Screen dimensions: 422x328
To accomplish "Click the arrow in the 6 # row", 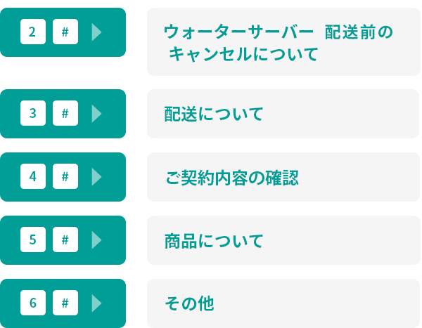I will (96, 303).
